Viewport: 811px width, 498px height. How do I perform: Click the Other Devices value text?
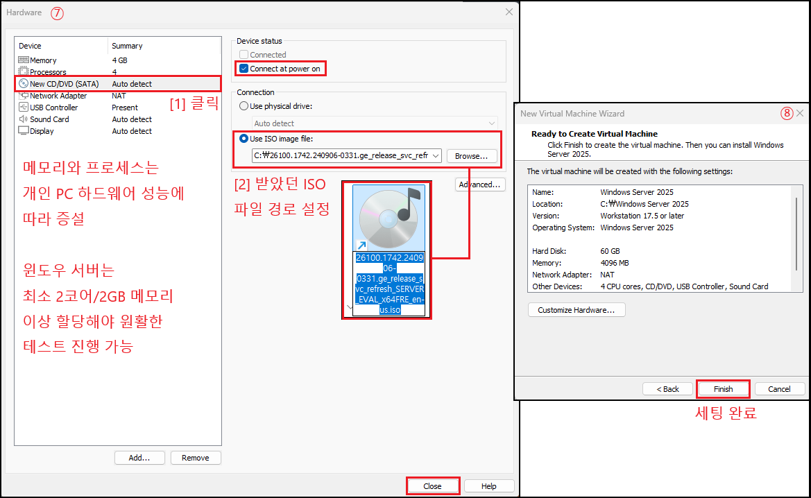(x=684, y=286)
